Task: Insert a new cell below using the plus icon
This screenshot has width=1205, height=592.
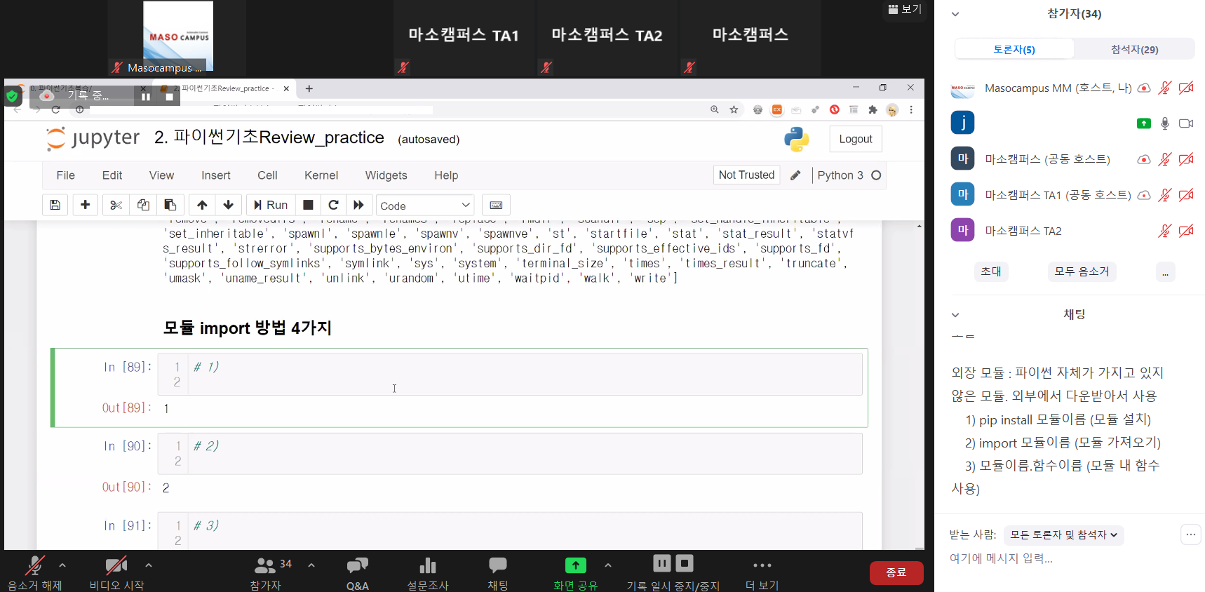Action: pos(86,205)
